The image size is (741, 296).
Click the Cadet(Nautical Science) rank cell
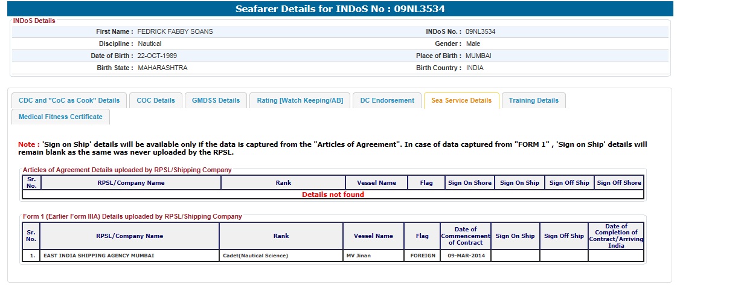click(281, 256)
